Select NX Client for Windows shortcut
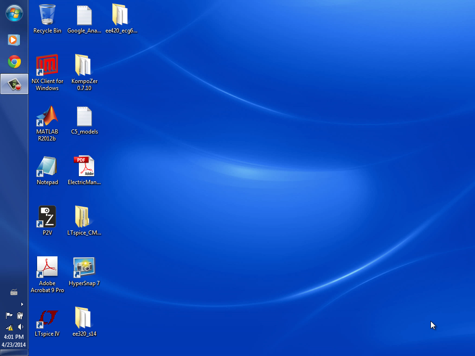 [x=47, y=72]
